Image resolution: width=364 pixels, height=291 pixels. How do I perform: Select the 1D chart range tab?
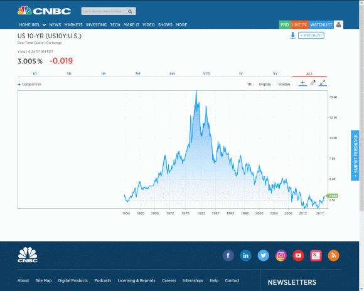pyautogui.click(x=35, y=74)
